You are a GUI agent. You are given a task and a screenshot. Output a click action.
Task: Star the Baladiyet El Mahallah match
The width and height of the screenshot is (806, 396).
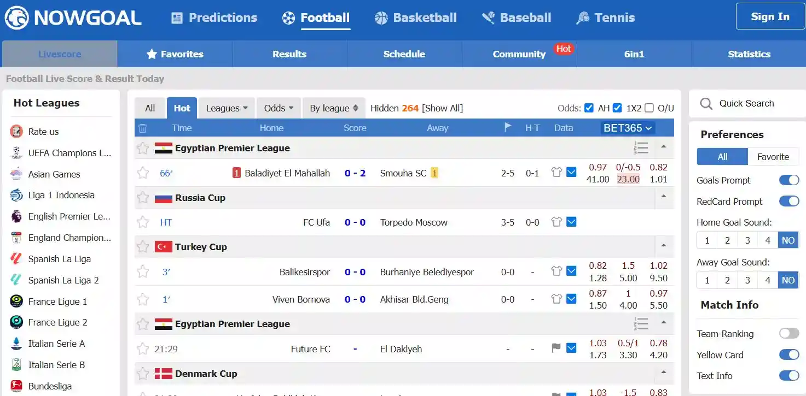143,173
